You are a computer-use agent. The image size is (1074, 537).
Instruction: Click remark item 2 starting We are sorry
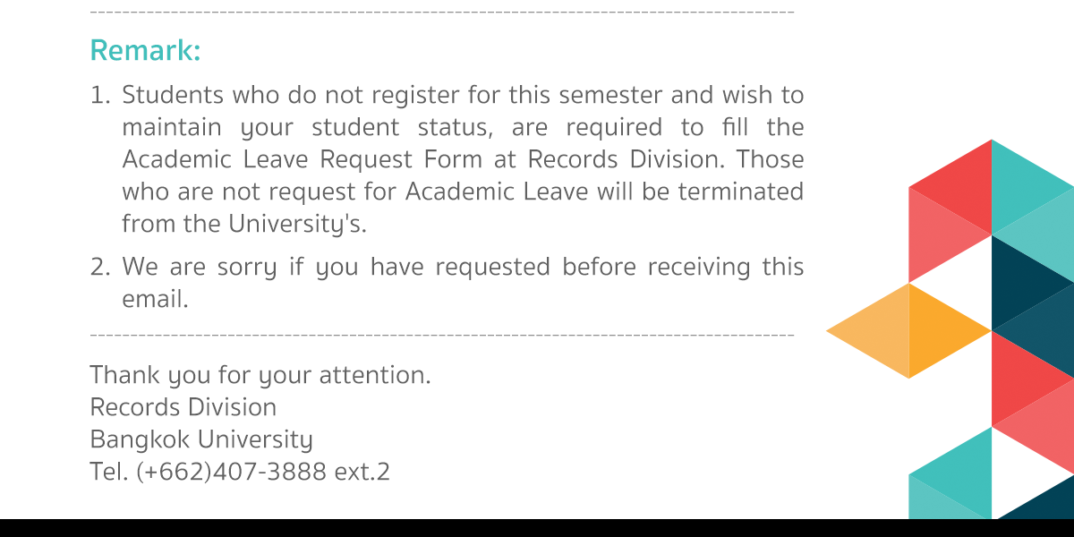[447, 283]
